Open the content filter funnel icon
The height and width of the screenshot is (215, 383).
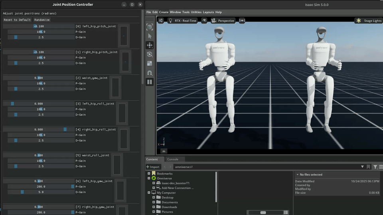point(375,167)
